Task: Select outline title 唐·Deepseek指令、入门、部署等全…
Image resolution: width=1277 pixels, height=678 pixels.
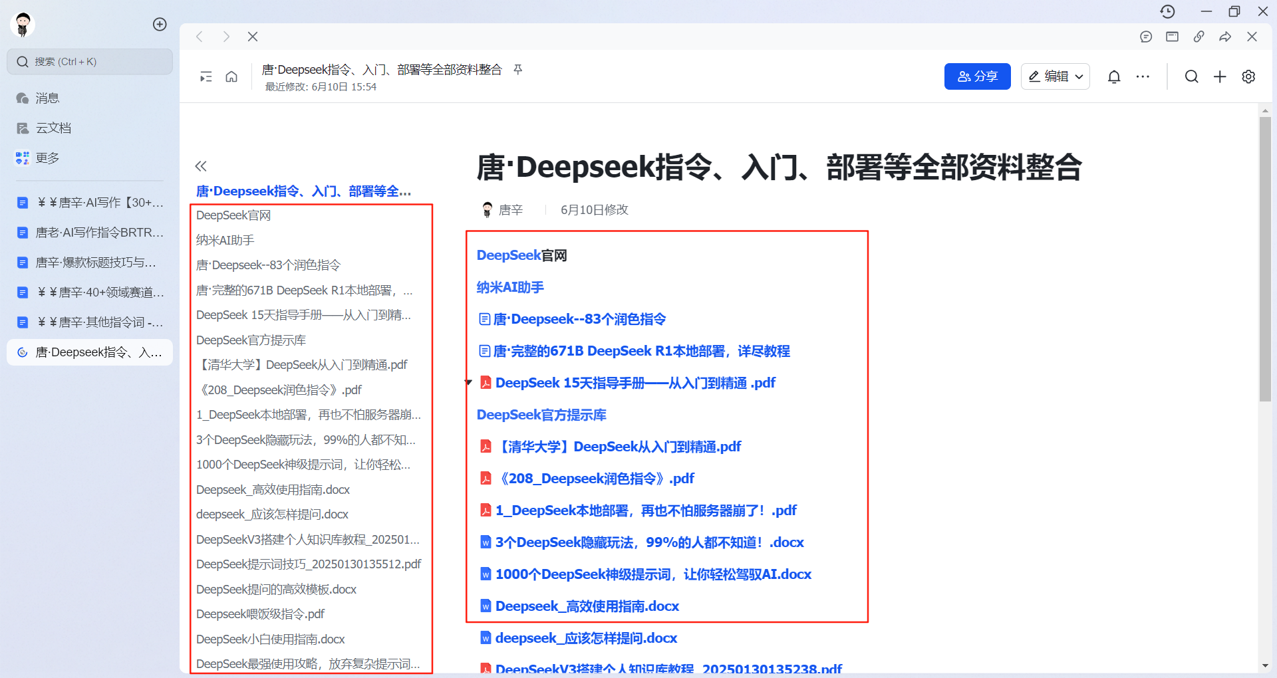Action: (303, 191)
